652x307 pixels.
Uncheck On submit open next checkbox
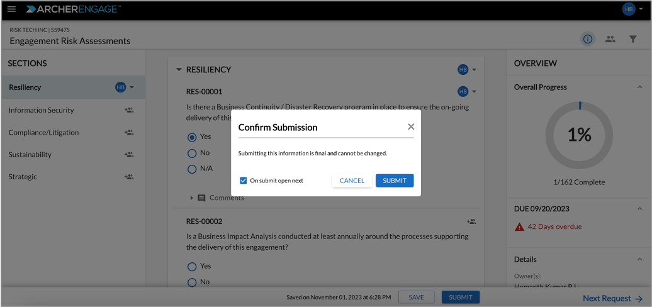point(244,181)
